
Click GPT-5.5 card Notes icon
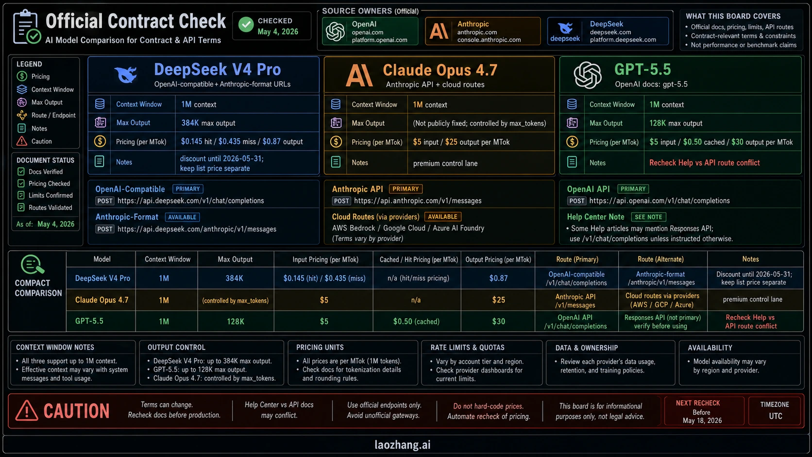572,162
